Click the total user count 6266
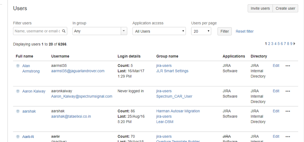The image size is (304, 142). 62,44
